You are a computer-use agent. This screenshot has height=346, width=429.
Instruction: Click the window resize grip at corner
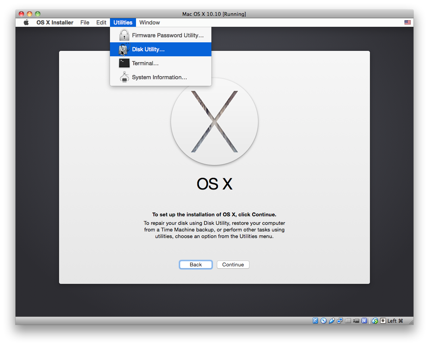point(411,322)
